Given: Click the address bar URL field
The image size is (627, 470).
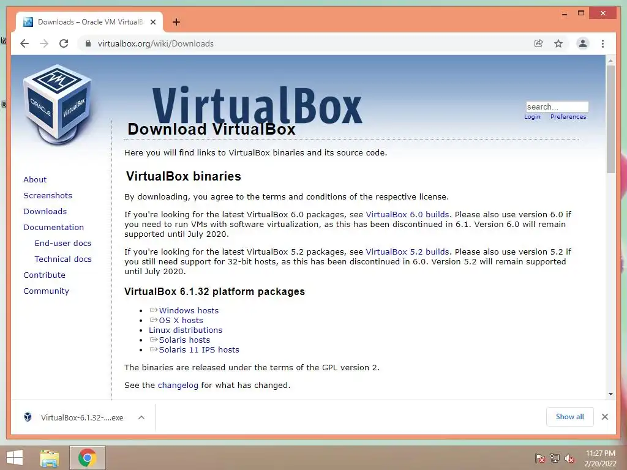Looking at the screenshot, I should click(312, 43).
